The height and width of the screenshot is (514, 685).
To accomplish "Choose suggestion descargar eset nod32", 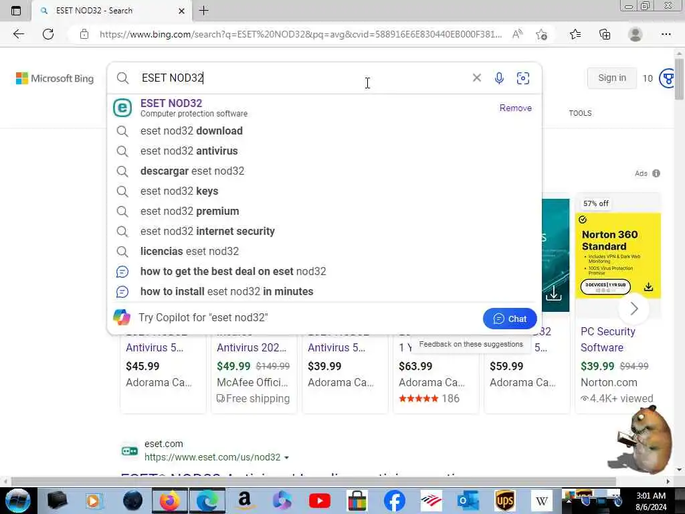I will point(323,171).
